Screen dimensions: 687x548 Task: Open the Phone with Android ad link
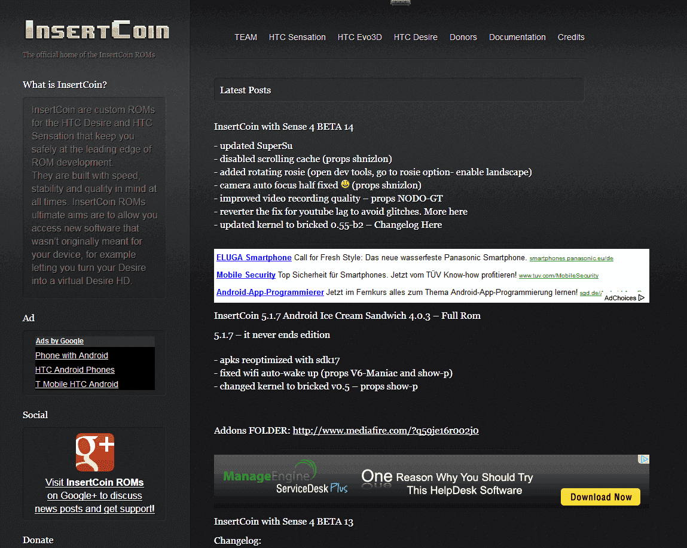[71, 355]
